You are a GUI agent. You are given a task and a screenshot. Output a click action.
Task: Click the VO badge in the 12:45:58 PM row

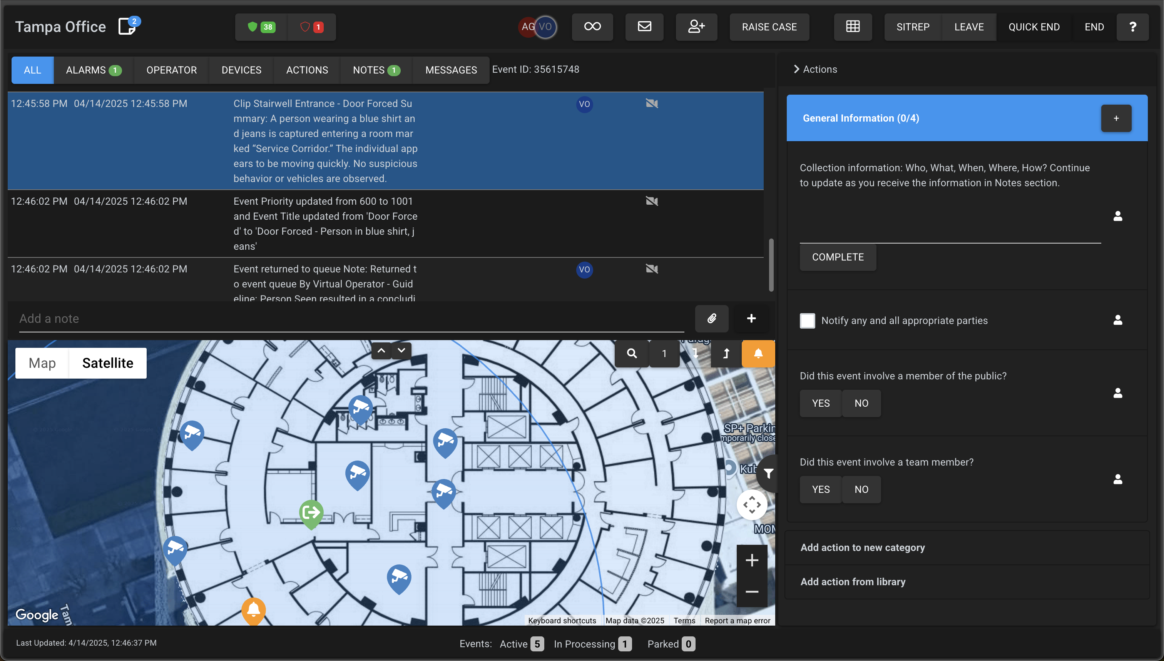(584, 104)
